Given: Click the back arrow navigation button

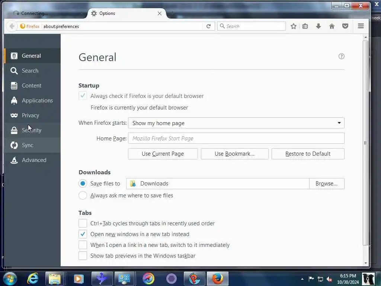Looking at the screenshot, I should (x=12, y=26).
